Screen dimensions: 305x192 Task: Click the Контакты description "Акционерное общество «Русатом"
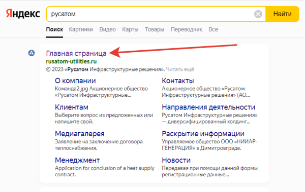(203, 89)
